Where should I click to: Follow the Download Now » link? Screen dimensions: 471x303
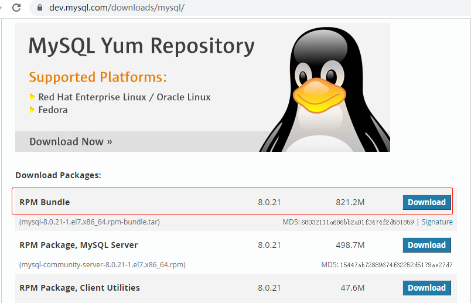(70, 141)
